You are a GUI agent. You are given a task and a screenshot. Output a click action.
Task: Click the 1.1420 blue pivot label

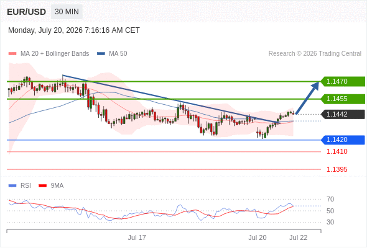pos(343,139)
